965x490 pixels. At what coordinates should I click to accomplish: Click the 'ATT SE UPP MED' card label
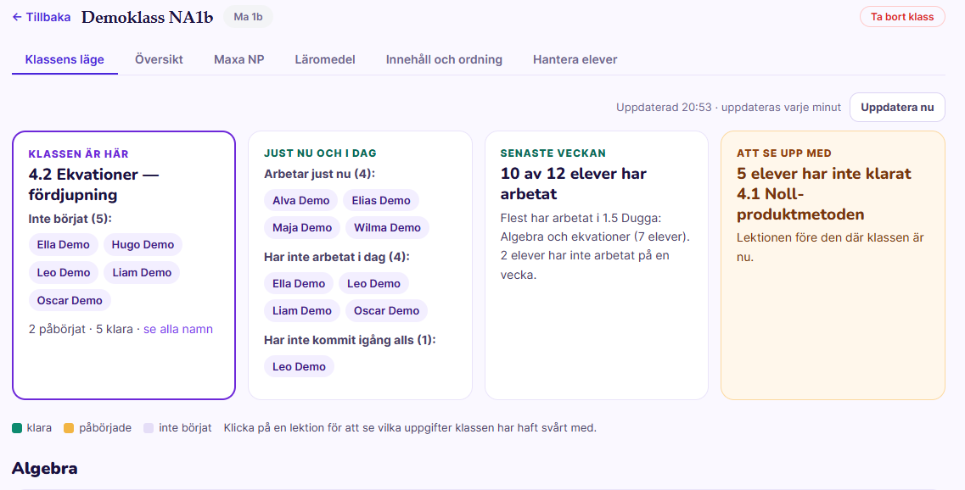tap(784, 153)
